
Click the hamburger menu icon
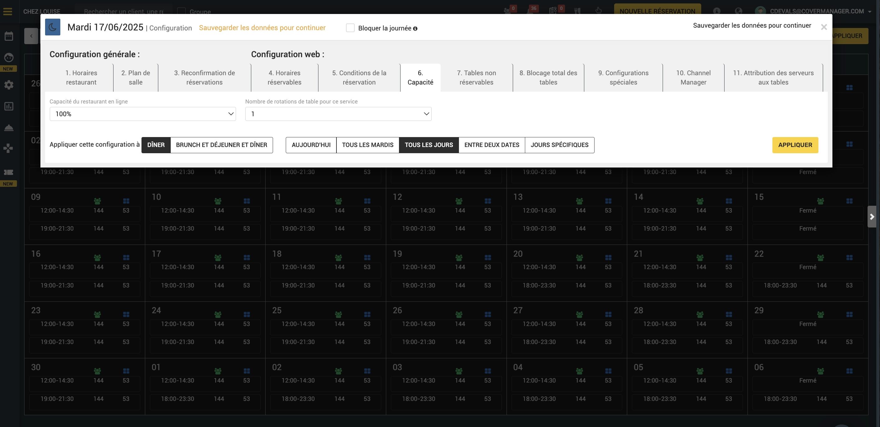(x=7, y=11)
